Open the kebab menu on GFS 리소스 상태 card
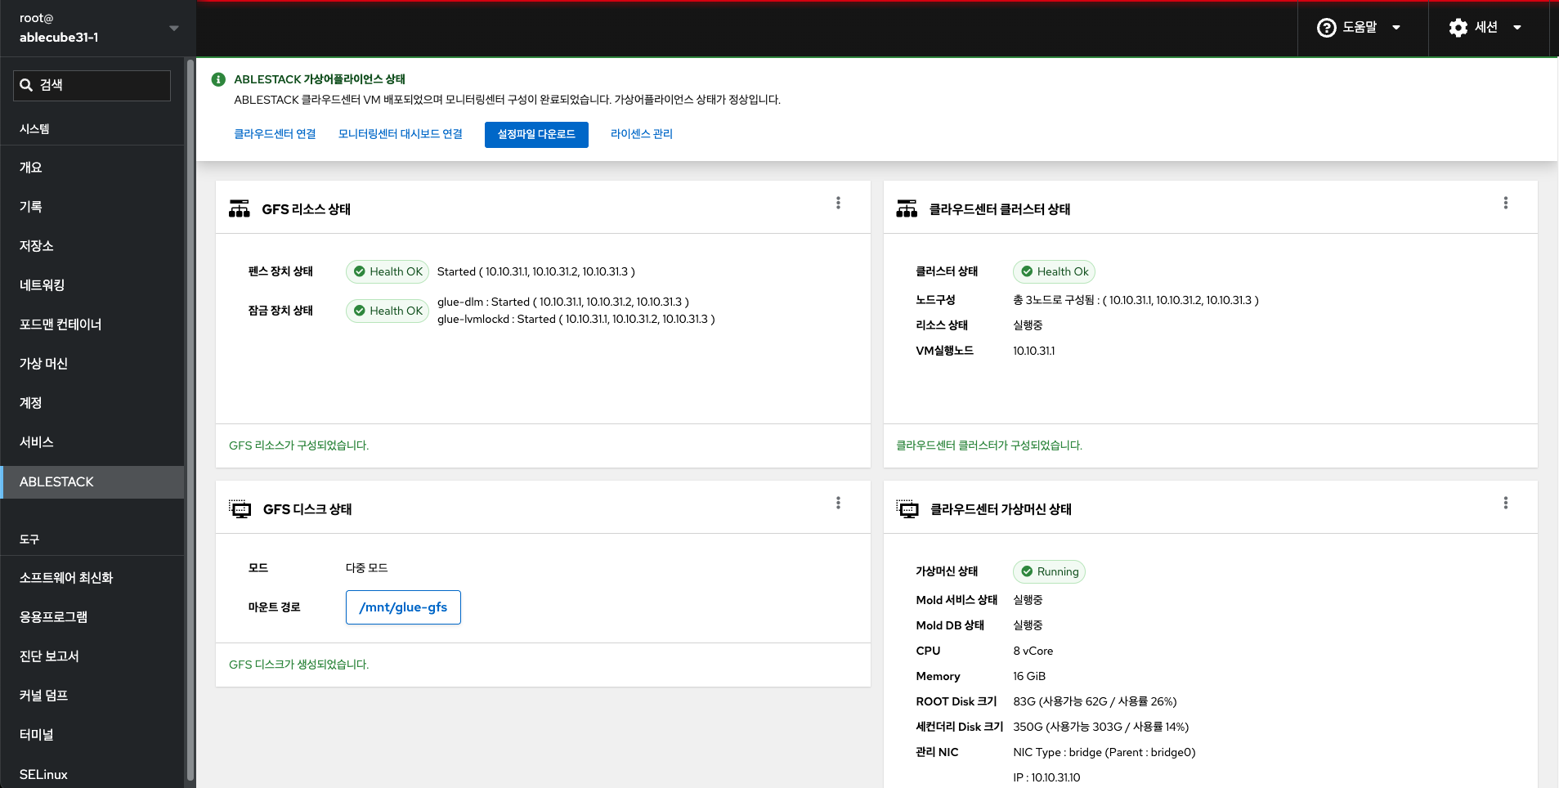The image size is (1559, 788). click(837, 203)
